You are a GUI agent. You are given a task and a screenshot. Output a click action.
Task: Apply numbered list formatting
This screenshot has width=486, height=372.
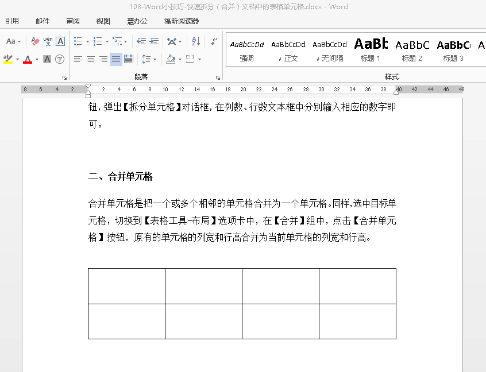click(98, 41)
